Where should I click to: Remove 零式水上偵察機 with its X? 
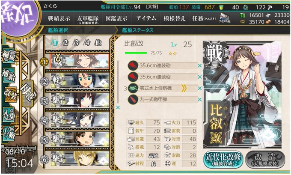pyautogui.click(x=200, y=88)
